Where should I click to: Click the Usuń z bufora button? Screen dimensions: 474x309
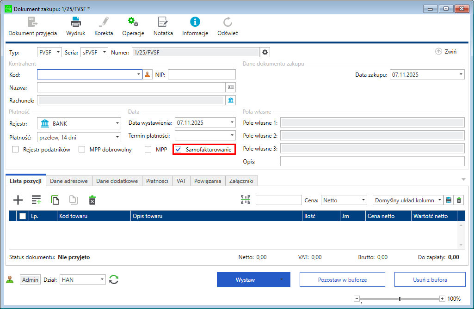[x=429, y=279]
